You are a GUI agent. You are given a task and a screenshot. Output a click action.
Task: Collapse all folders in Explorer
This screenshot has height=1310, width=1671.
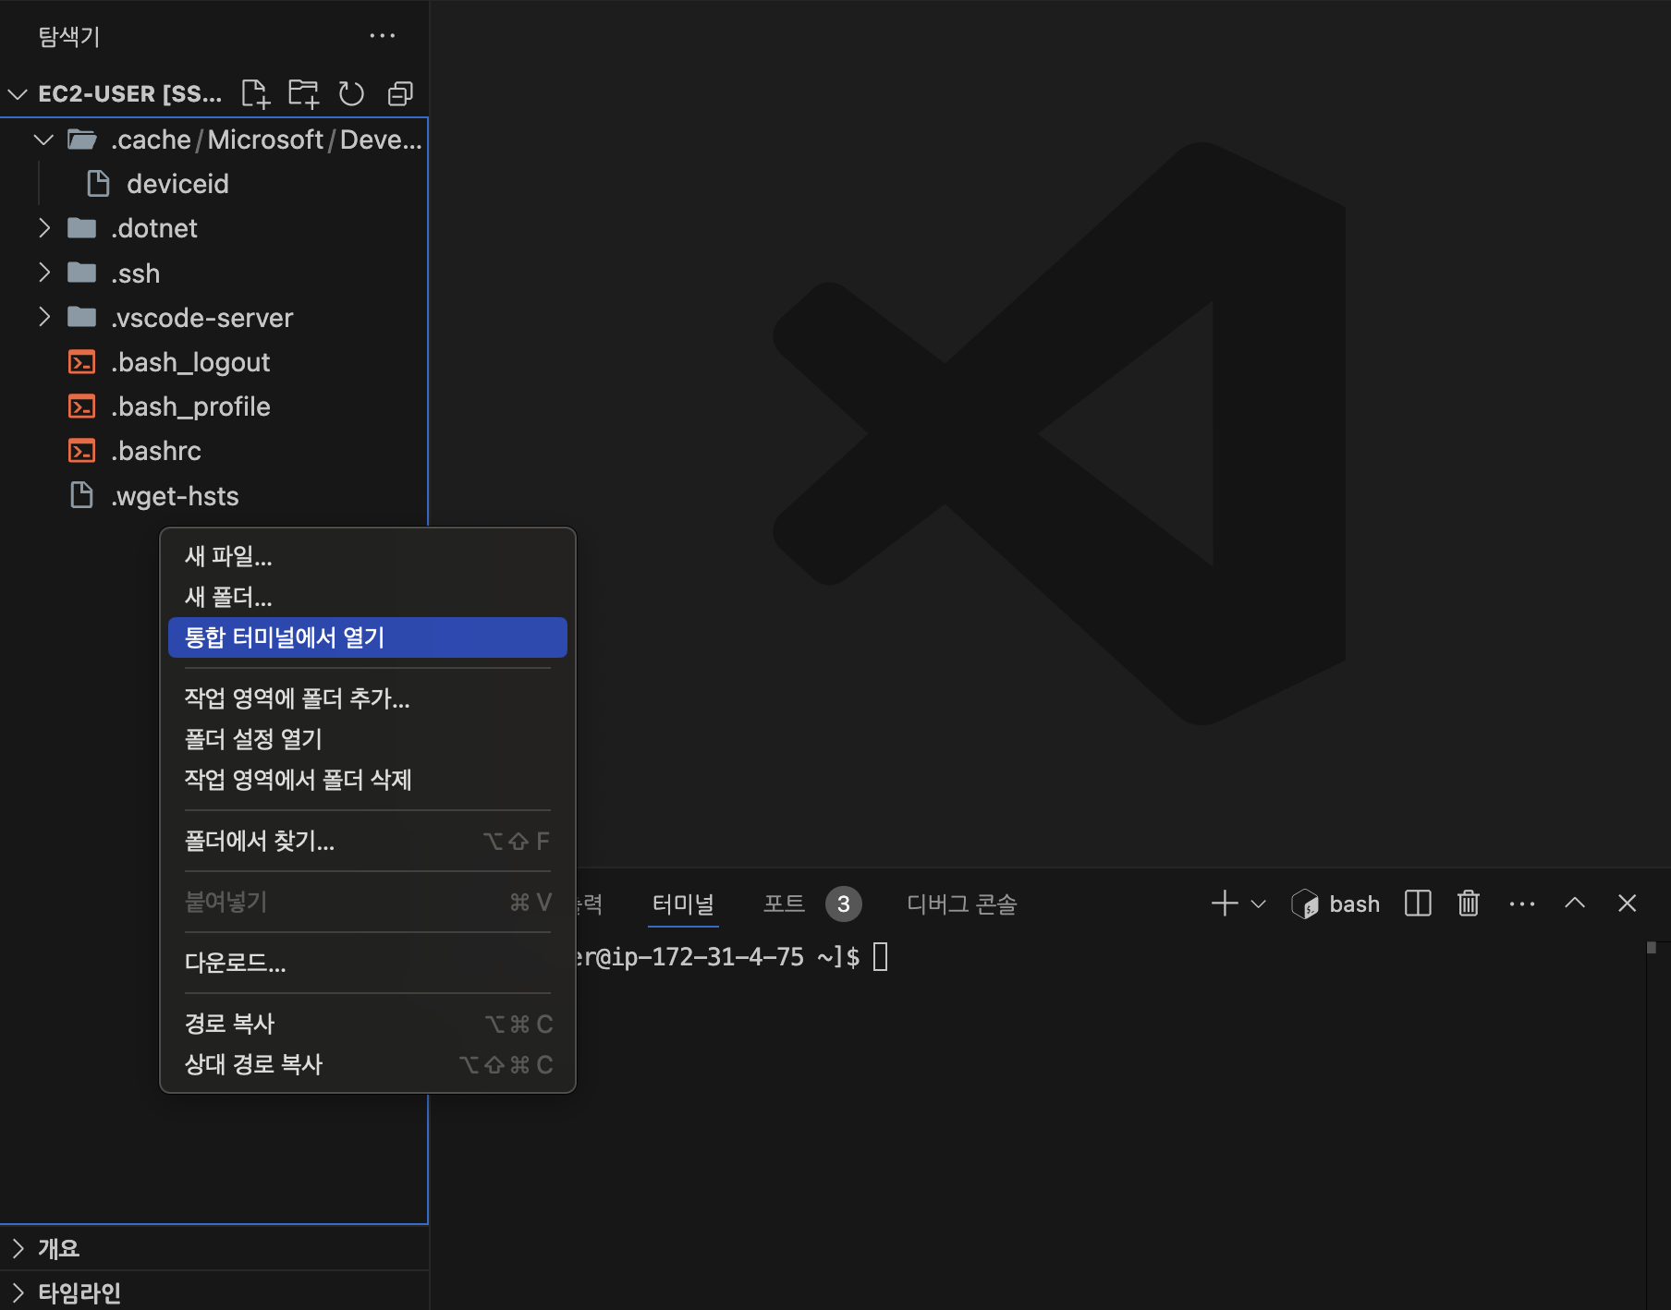tap(400, 92)
